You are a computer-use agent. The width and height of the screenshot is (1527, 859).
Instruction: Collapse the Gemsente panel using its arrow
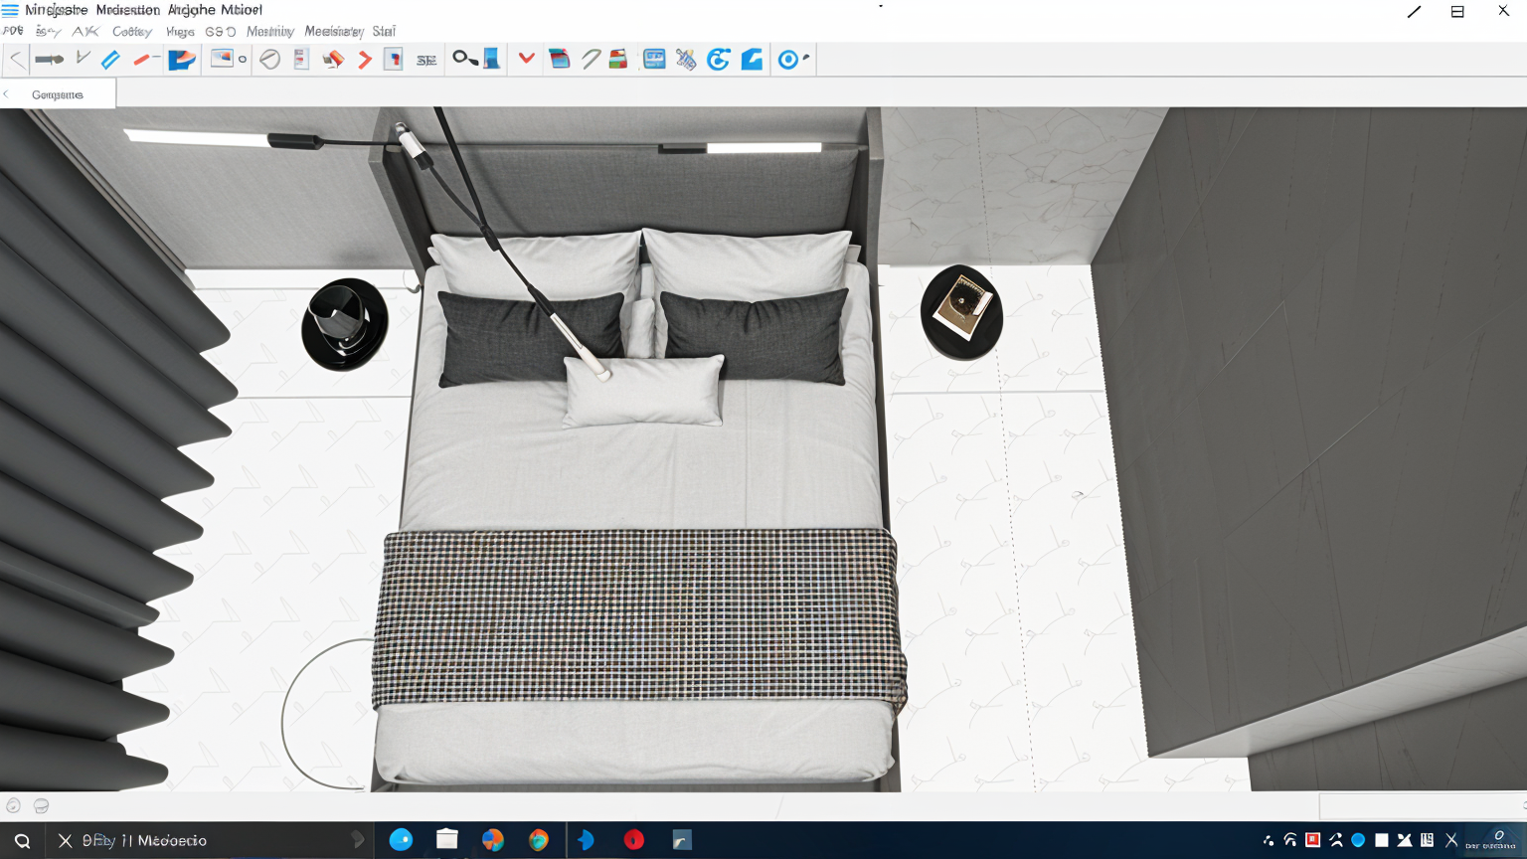(x=6, y=94)
